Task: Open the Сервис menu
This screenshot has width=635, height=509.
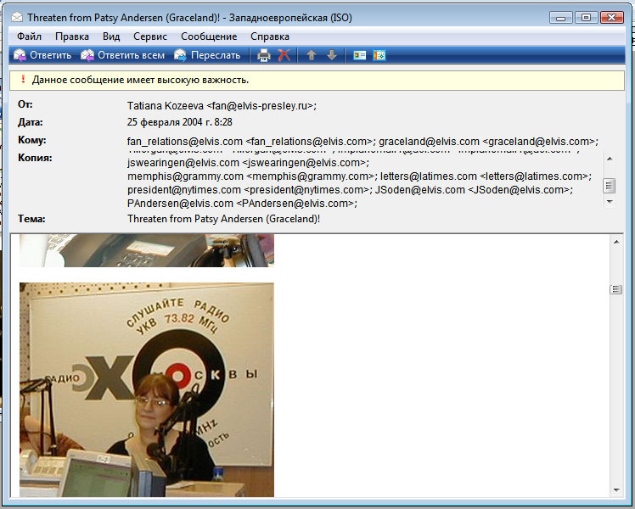Action: tap(150, 36)
